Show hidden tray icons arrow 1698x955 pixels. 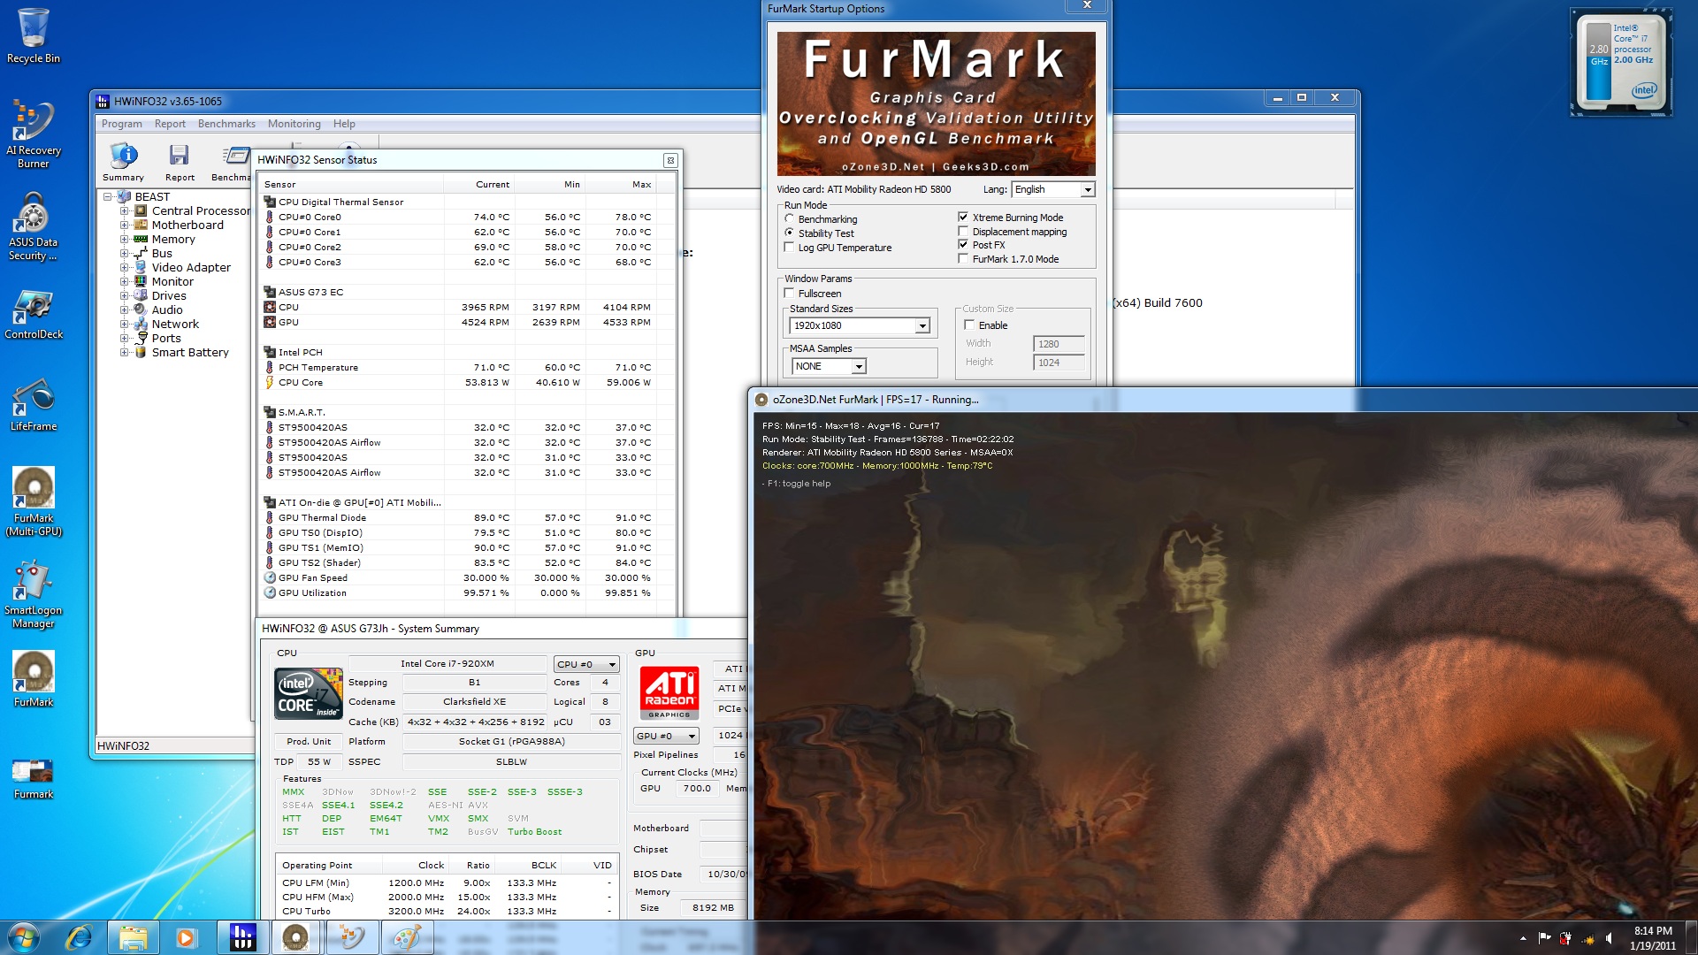[1523, 938]
